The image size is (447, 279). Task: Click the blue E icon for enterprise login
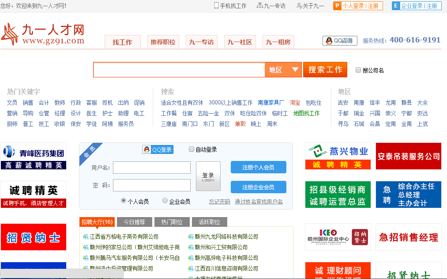point(396,6)
